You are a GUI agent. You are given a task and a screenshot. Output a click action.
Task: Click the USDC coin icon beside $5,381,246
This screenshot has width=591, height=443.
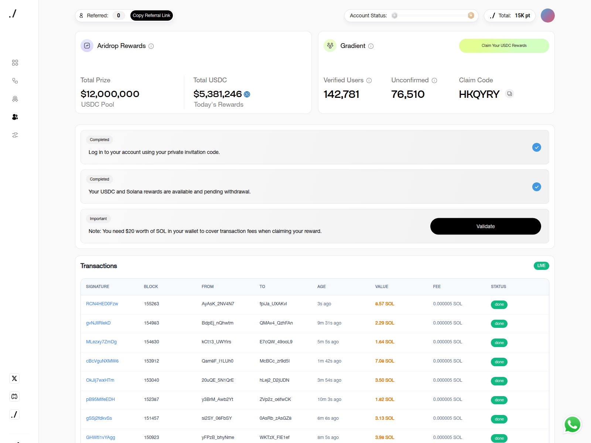(x=247, y=95)
